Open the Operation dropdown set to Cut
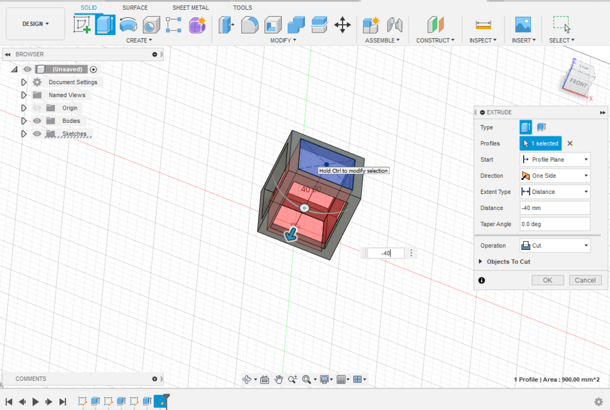Viewport: 610px width, 410px height. (554, 245)
